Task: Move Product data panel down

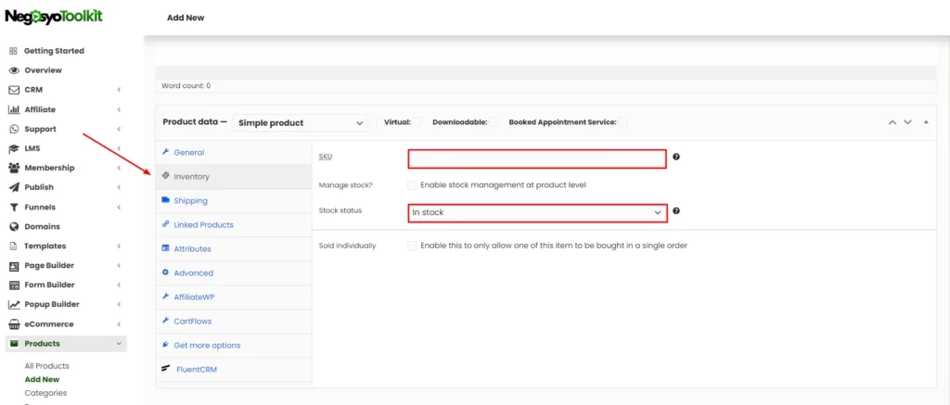Action: (907, 121)
